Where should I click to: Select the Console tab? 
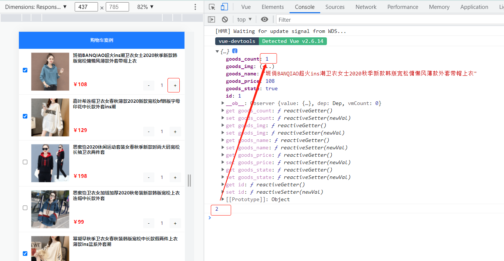coord(305,7)
